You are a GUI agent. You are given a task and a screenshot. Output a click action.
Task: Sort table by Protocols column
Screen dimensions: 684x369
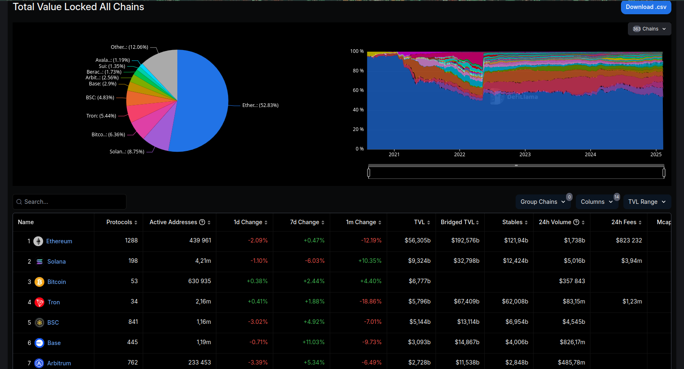[122, 222]
